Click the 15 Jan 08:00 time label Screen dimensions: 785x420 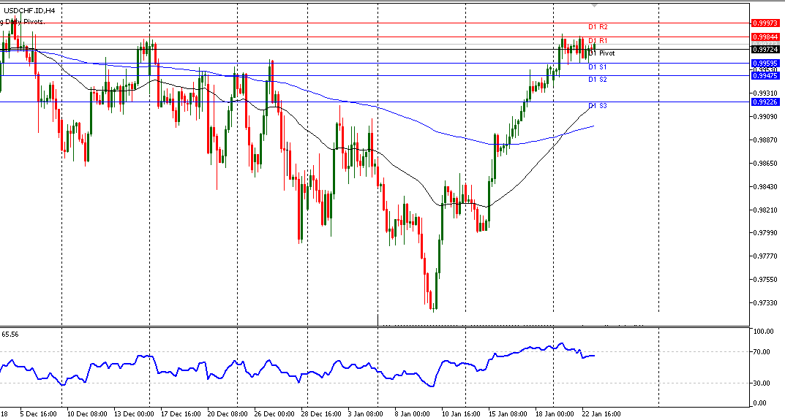click(x=508, y=414)
